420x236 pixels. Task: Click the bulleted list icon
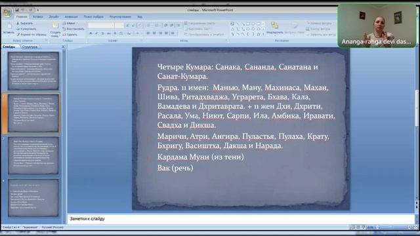[x=149, y=25]
